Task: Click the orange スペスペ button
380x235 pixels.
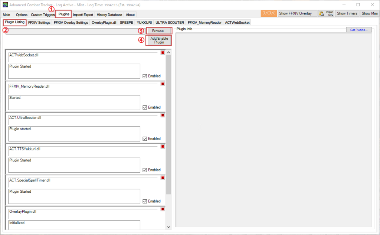Action: [x=269, y=14]
